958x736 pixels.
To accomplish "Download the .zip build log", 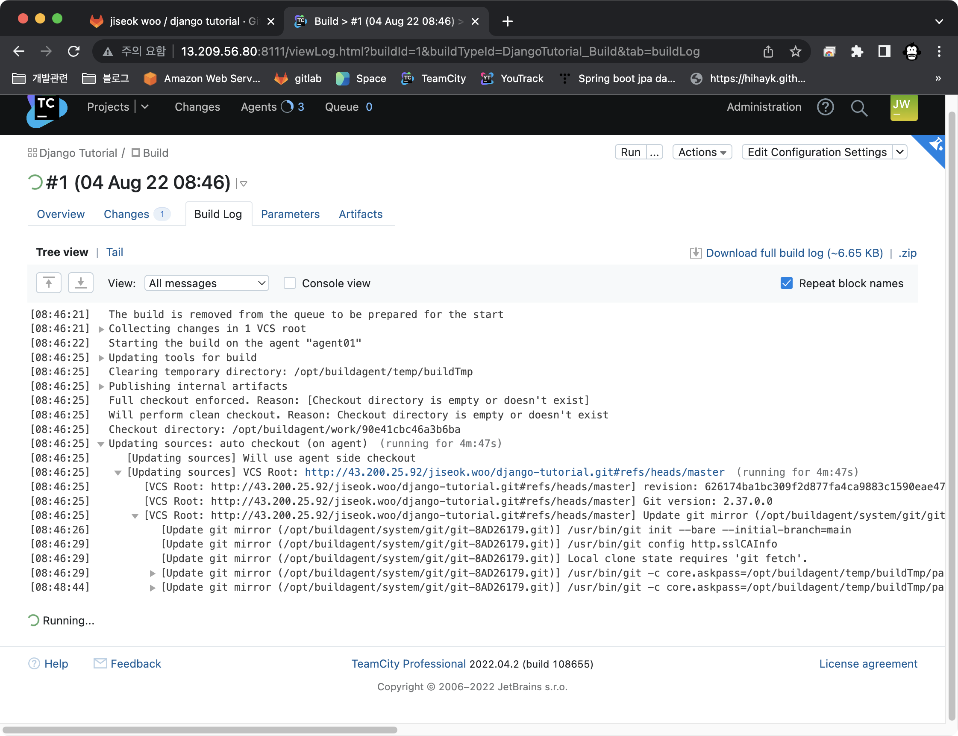I will coord(907,253).
